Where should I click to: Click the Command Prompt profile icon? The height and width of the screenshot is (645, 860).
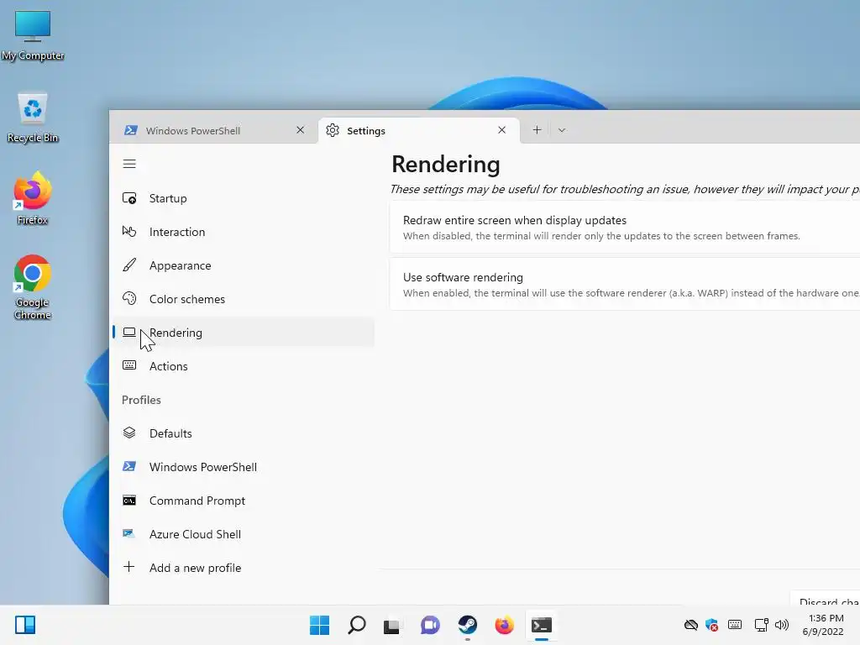click(x=129, y=501)
